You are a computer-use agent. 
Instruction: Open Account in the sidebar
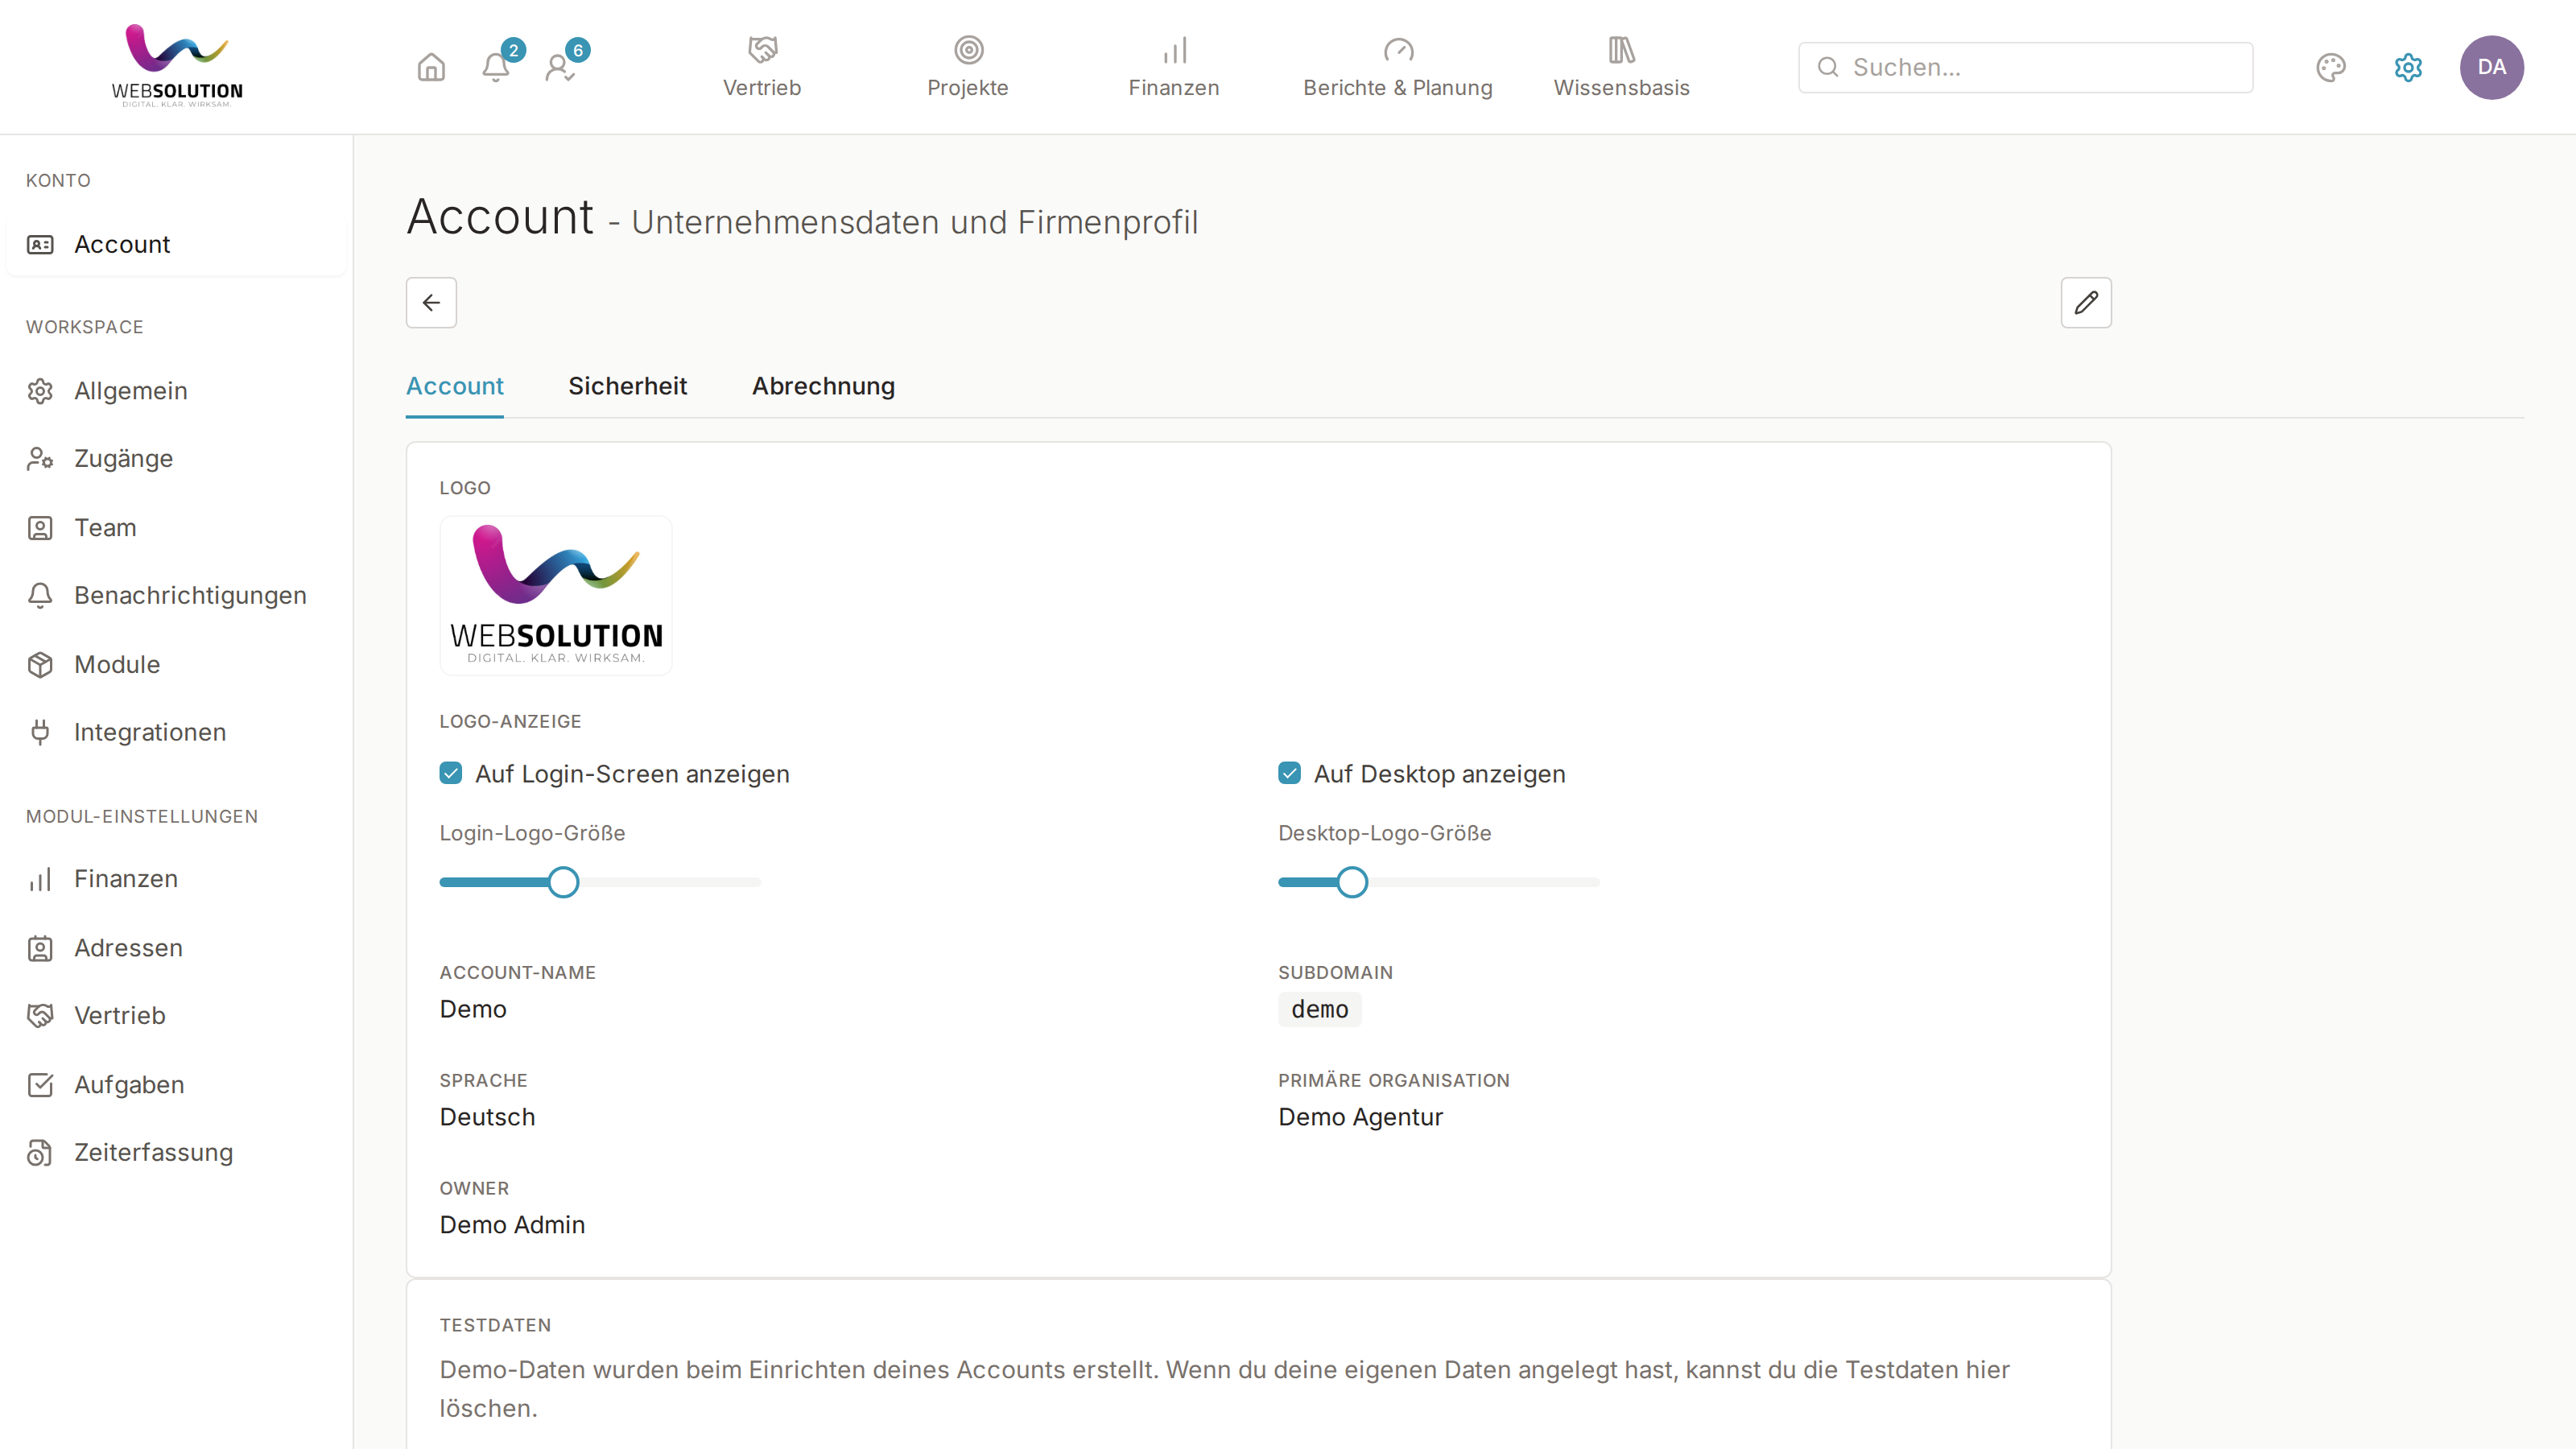(x=176, y=244)
